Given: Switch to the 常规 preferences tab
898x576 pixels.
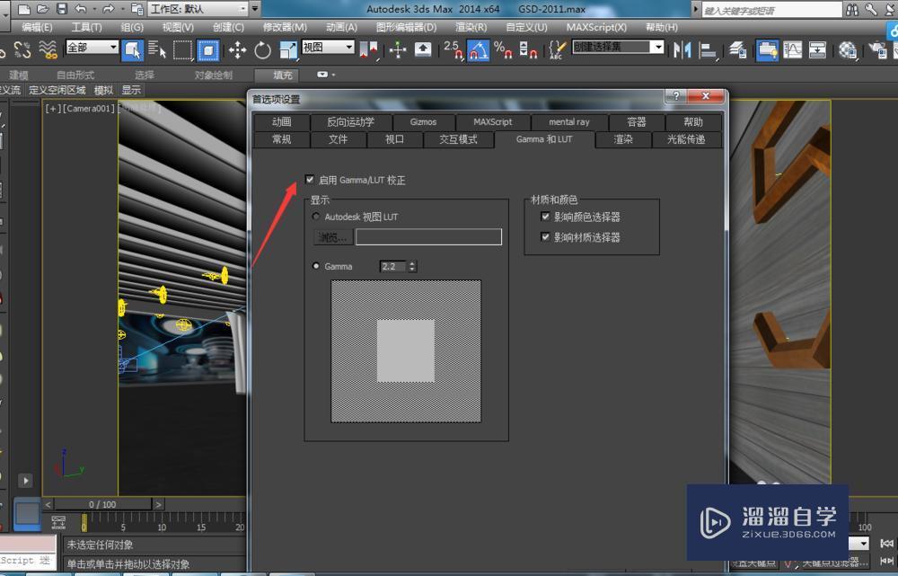Looking at the screenshot, I should pos(281,139).
